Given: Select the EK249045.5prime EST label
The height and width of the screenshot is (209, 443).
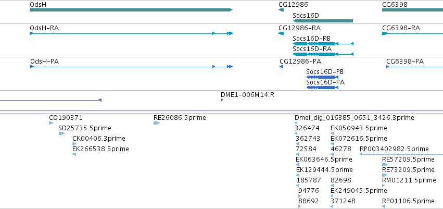Looking at the screenshot, I should coord(359,191).
